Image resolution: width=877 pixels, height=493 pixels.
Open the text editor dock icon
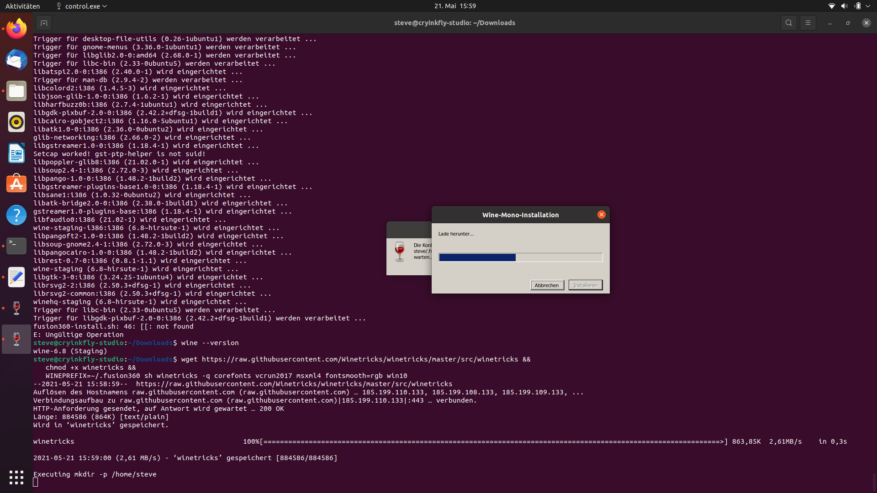pos(16,277)
